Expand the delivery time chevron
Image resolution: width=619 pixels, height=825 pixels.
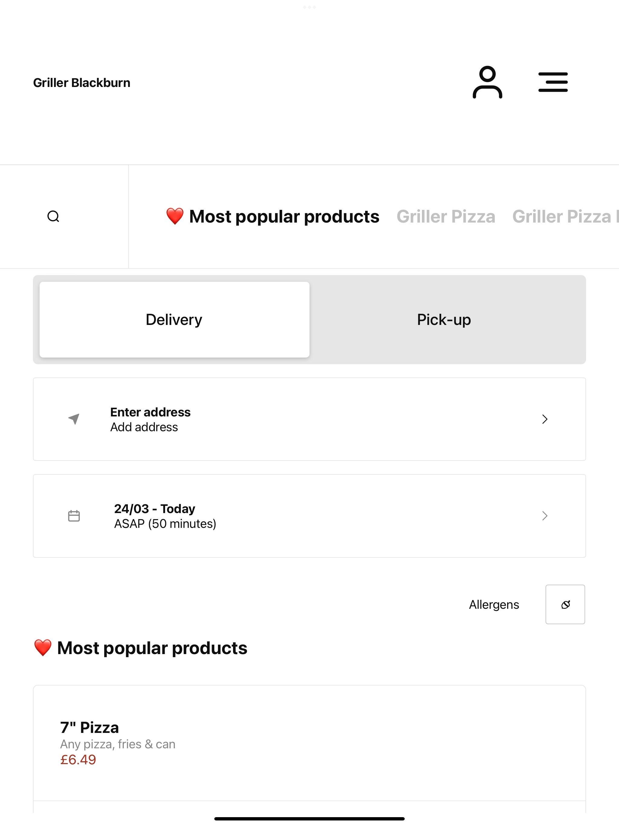(x=545, y=516)
